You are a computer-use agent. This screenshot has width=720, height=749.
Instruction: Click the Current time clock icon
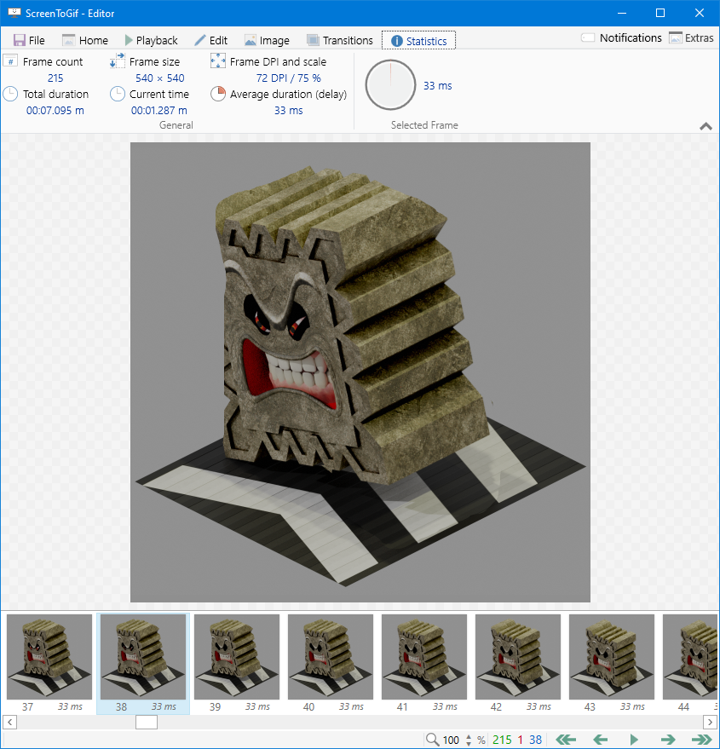(117, 94)
